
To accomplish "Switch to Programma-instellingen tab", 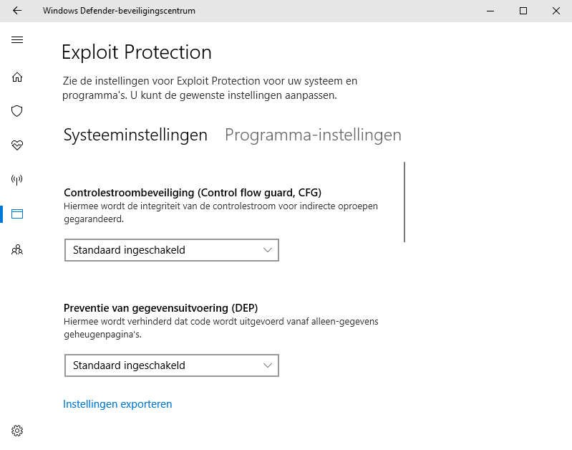I will pyautogui.click(x=313, y=135).
